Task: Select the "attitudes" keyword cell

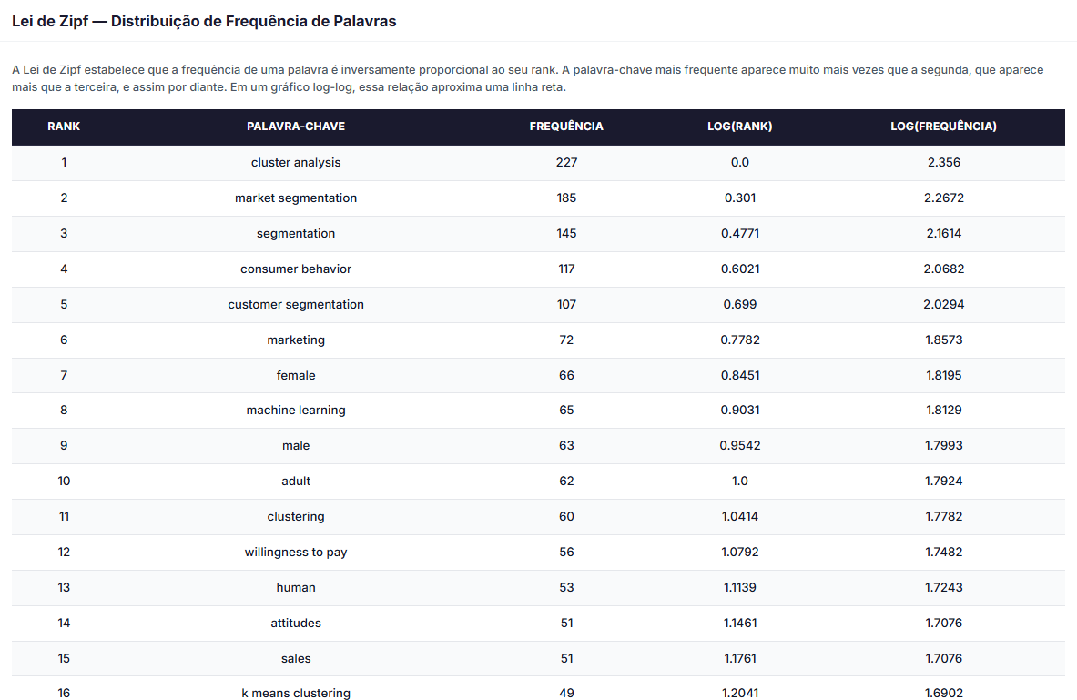Action: [296, 624]
